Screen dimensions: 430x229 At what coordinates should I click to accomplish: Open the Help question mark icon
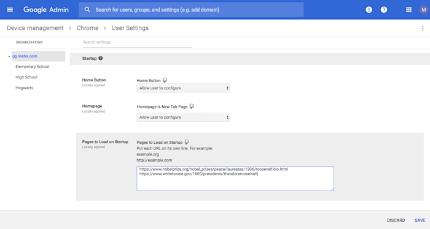(x=384, y=10)
